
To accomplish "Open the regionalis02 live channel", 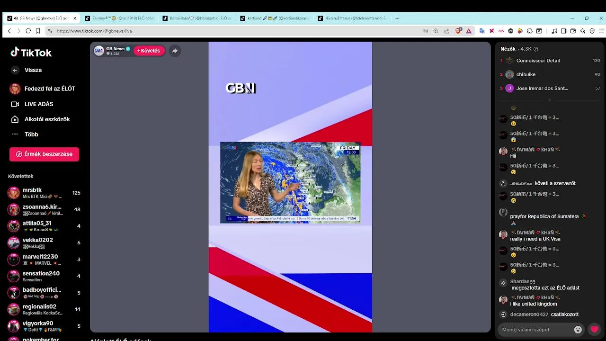I will pos(44,309).
